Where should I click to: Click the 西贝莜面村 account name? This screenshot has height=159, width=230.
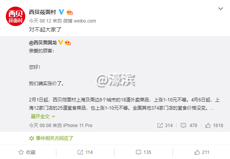pyautogui.click(x=42, y=12)
